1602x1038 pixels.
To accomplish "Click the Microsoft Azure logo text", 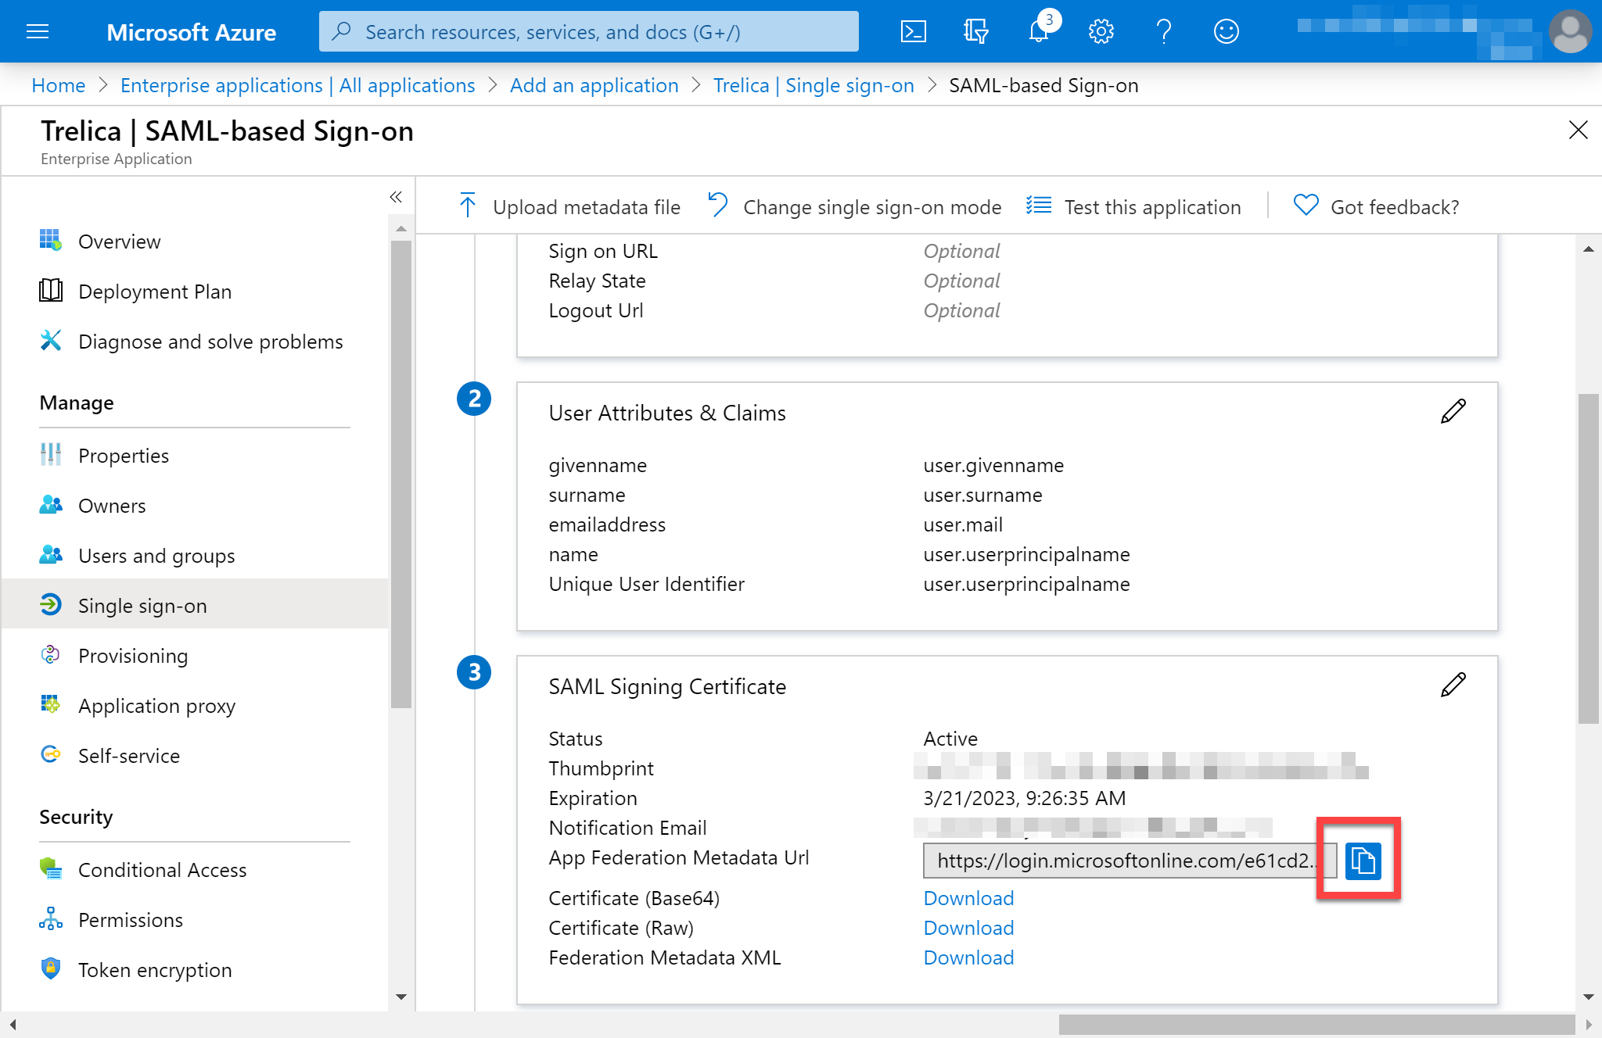I will [x=191, y=32].
